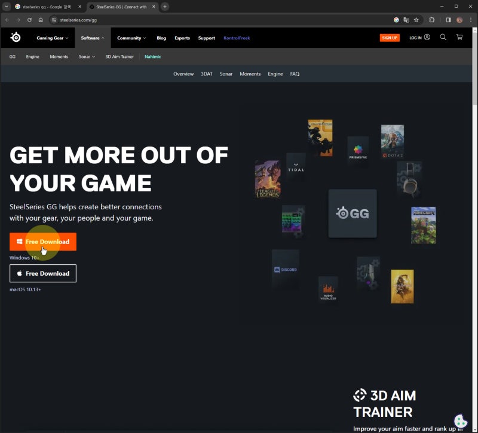Open the SteelSeries site search icon

[x=443, y=37]
